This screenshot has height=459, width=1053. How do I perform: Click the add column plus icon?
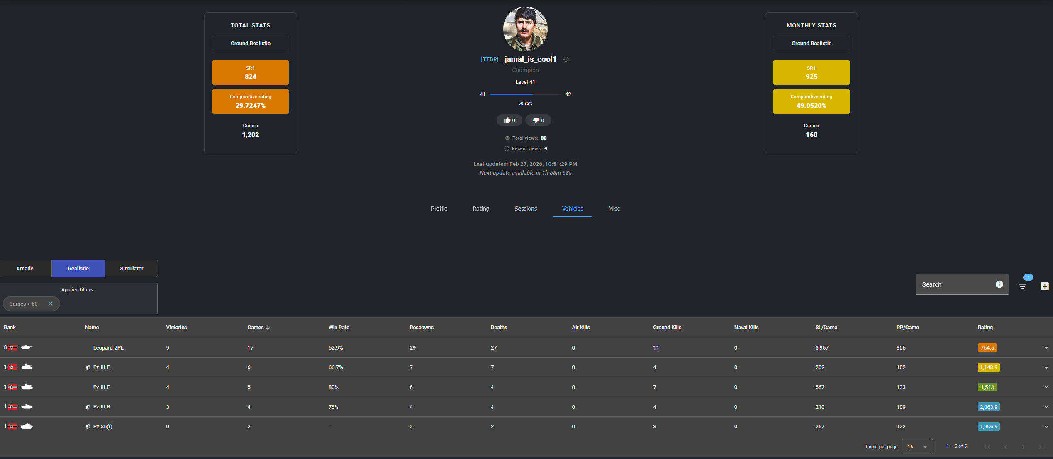(1045, 286)
